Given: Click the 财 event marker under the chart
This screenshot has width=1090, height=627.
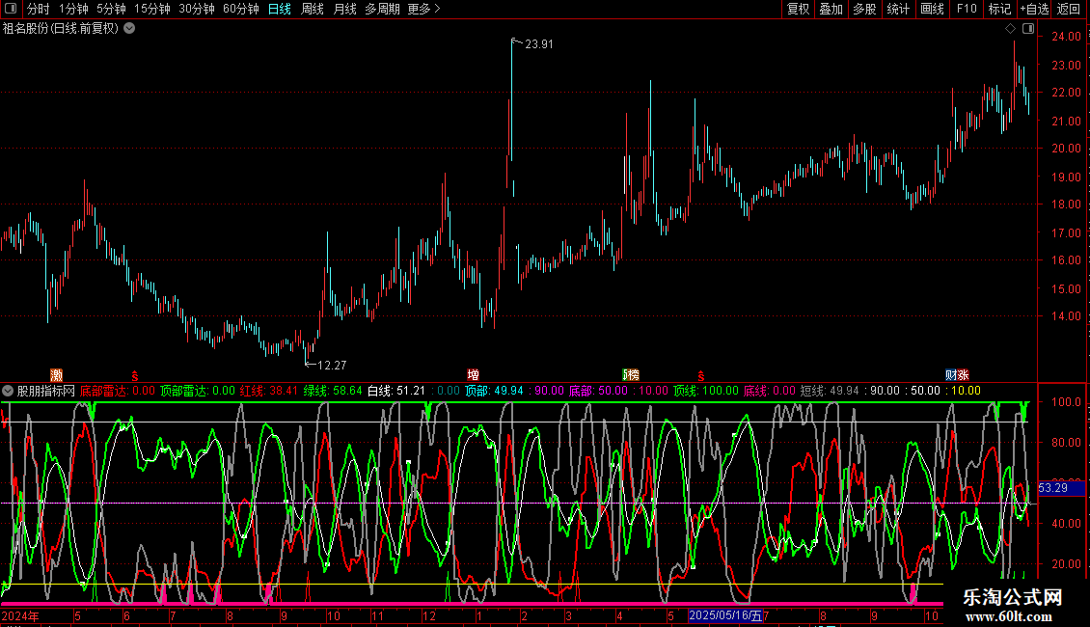Looking at the screenshot, I should pos(951,374).
